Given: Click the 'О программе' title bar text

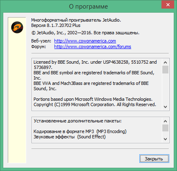Looking at the screenshot, I should pyautogui.click(x=88, y=7).
